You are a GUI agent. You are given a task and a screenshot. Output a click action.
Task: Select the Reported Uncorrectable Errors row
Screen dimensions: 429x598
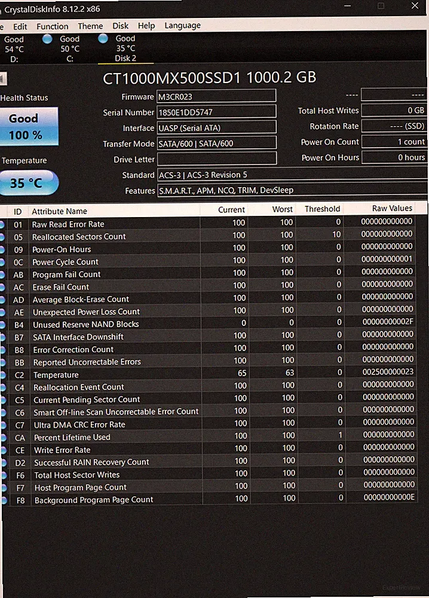(x=209, y=361)
